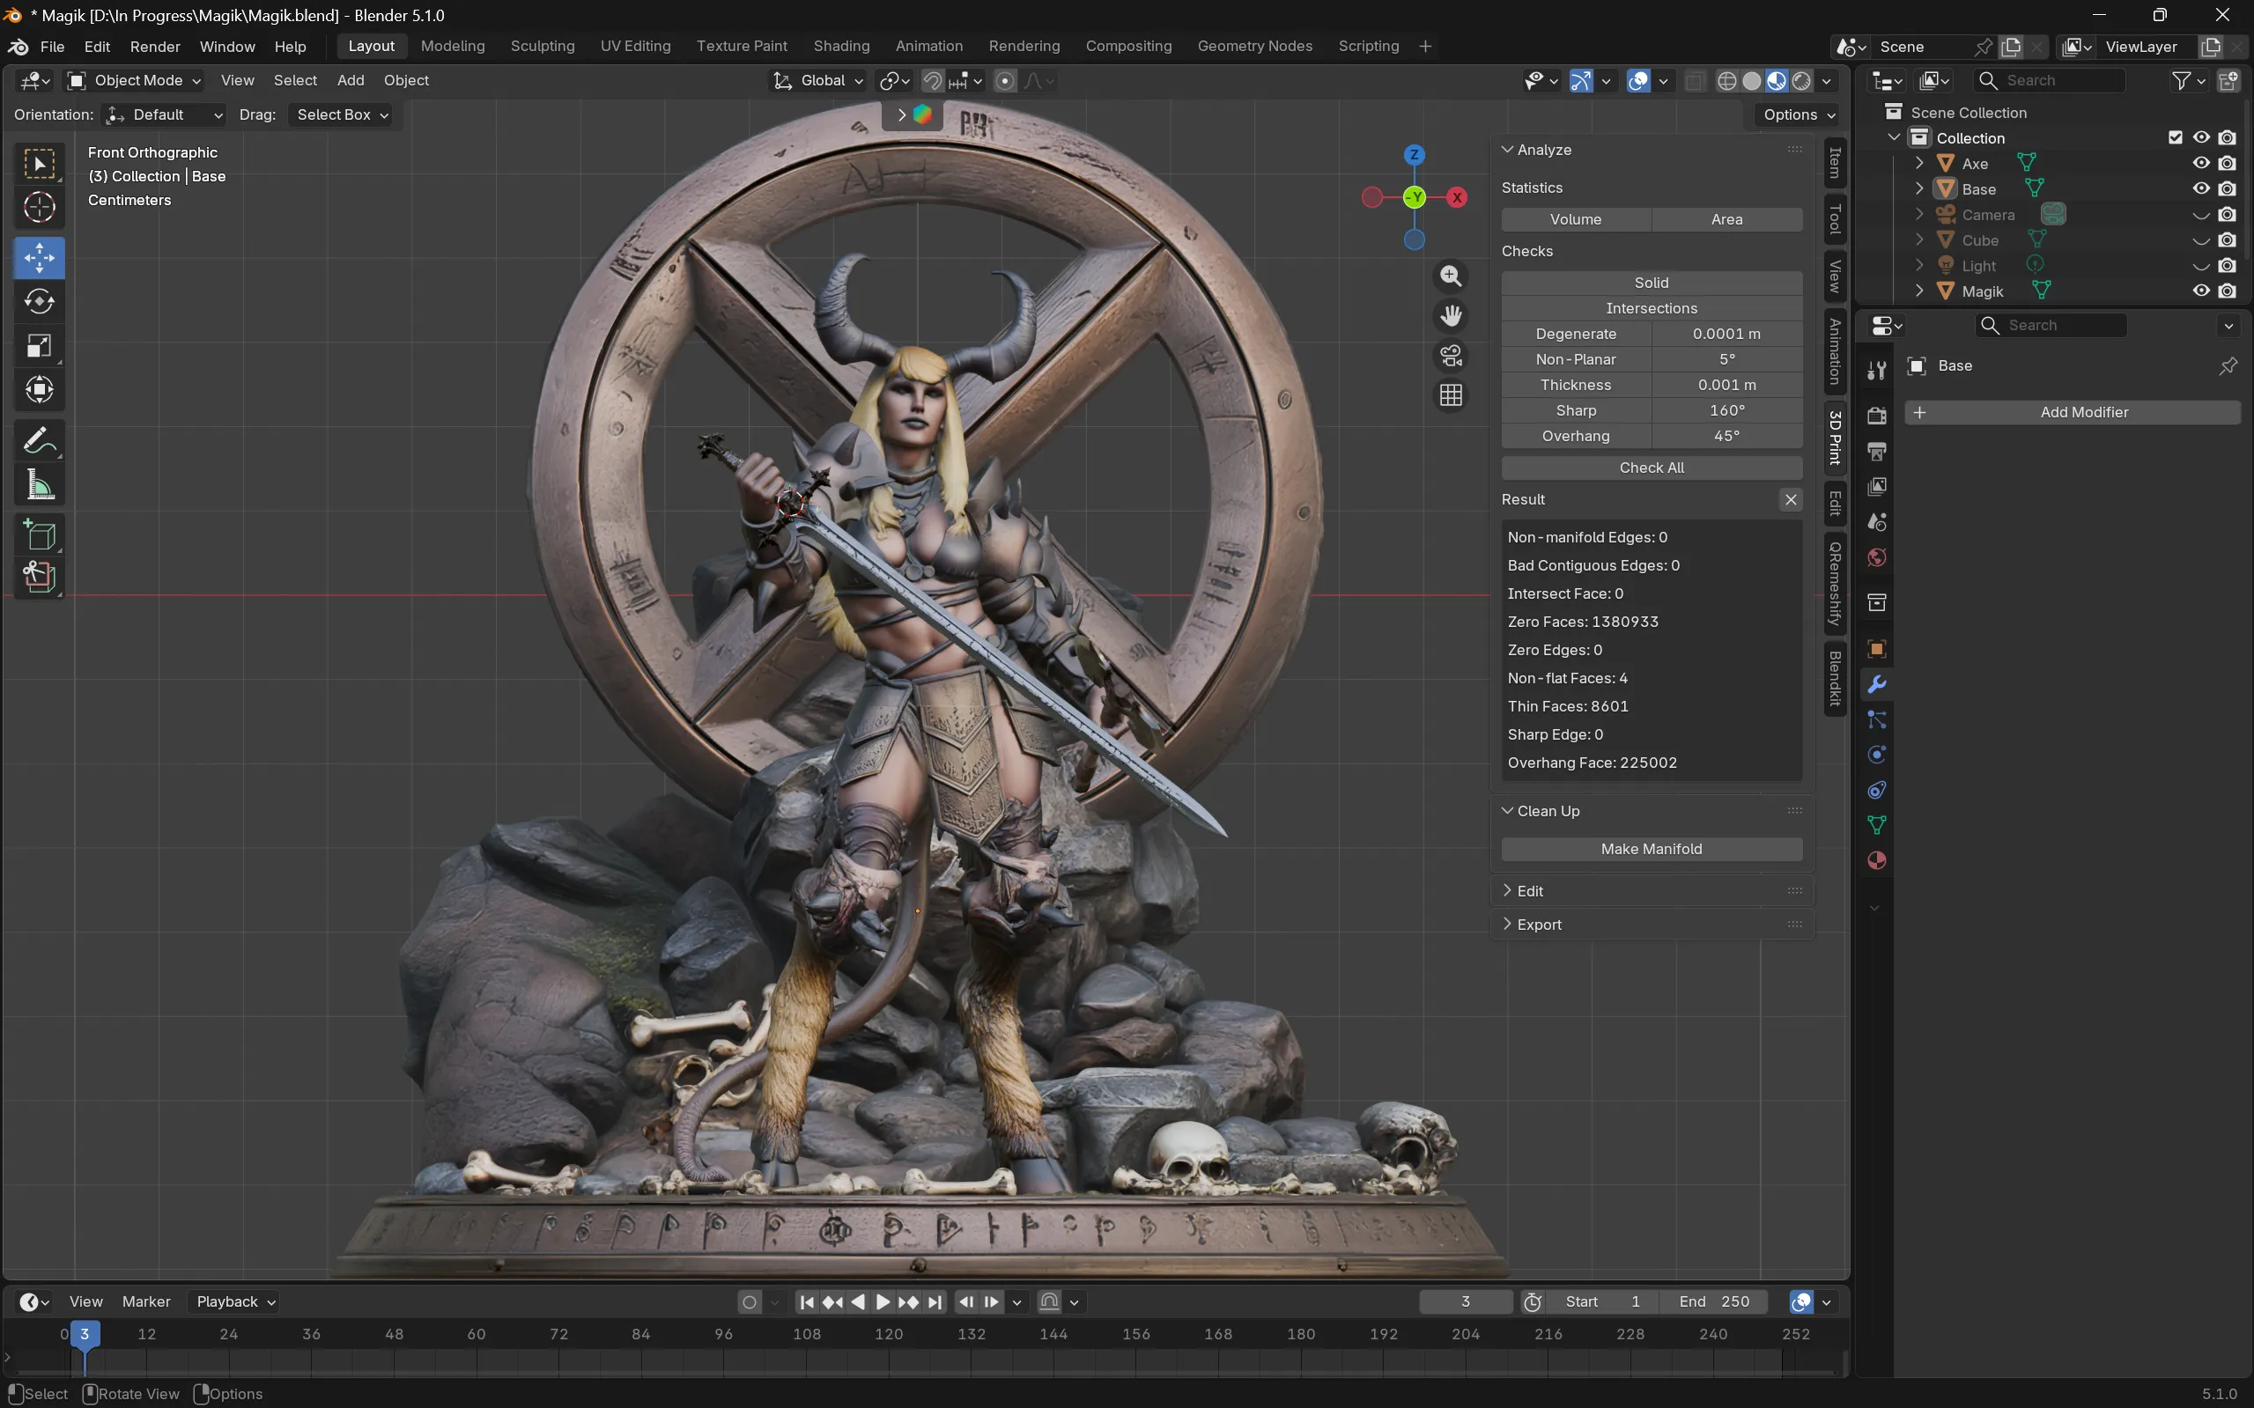Activate the Add Cube tool
This screenshot has width=2254, height=1408.
pos(39,534)
